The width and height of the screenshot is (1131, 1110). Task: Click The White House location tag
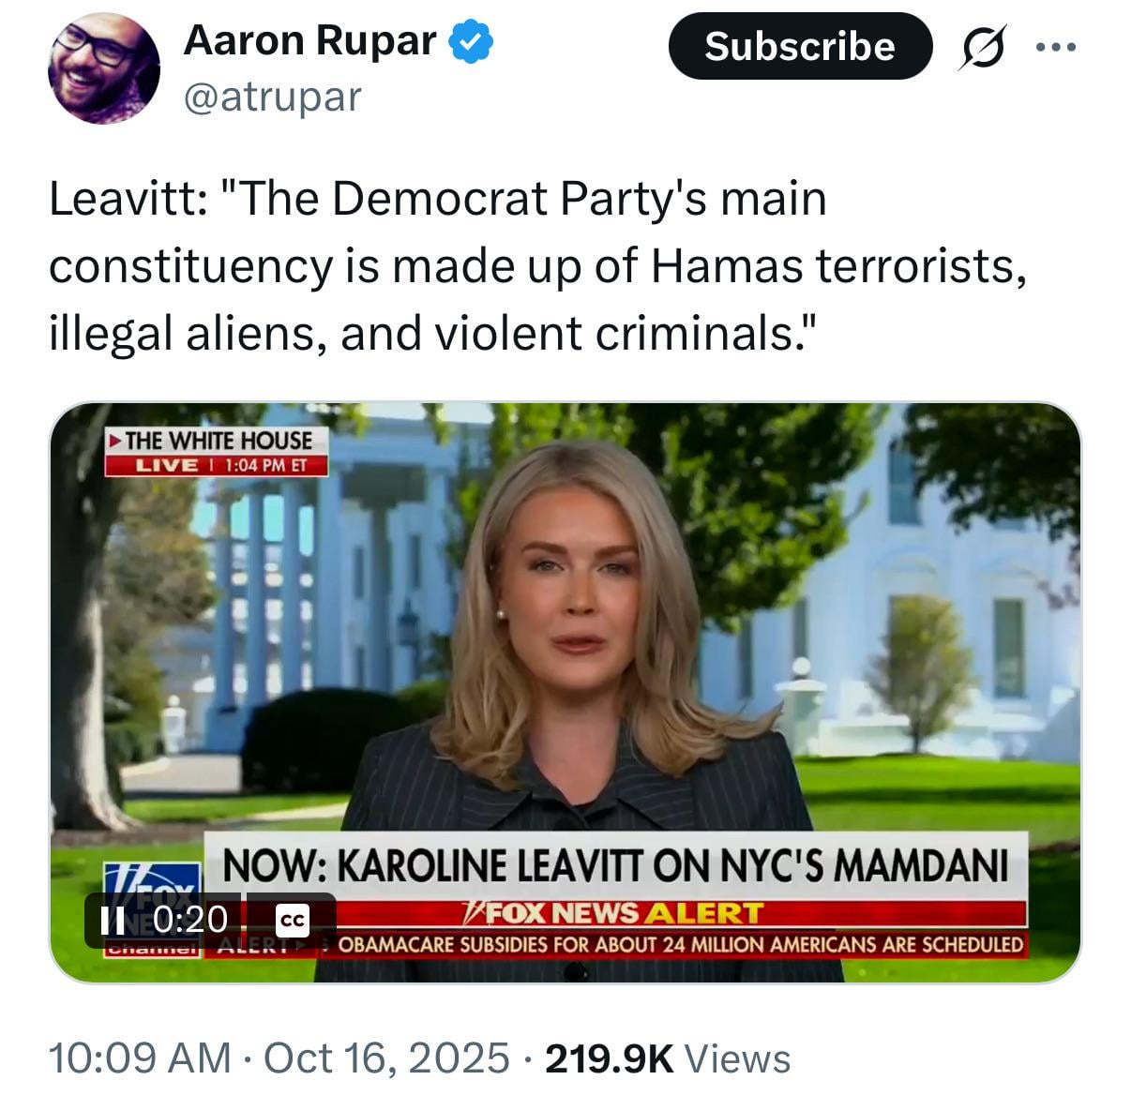pyautogui.click(x=217, y=441)
